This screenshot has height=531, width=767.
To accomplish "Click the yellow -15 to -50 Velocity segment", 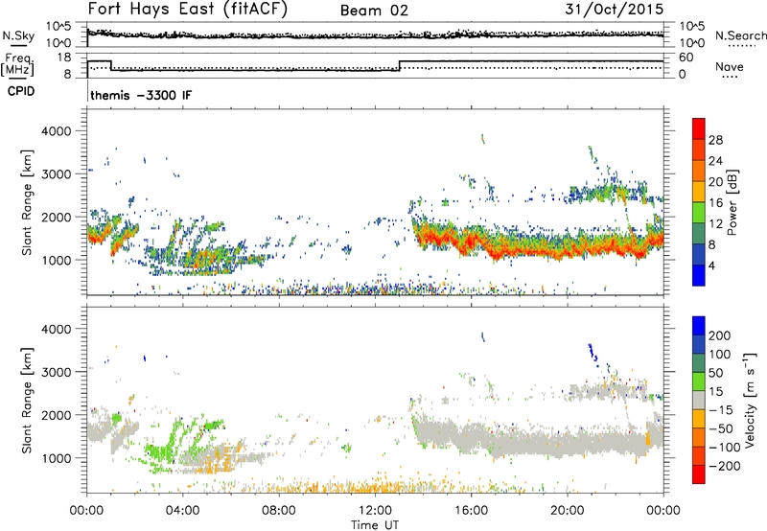I will point(699,419).
